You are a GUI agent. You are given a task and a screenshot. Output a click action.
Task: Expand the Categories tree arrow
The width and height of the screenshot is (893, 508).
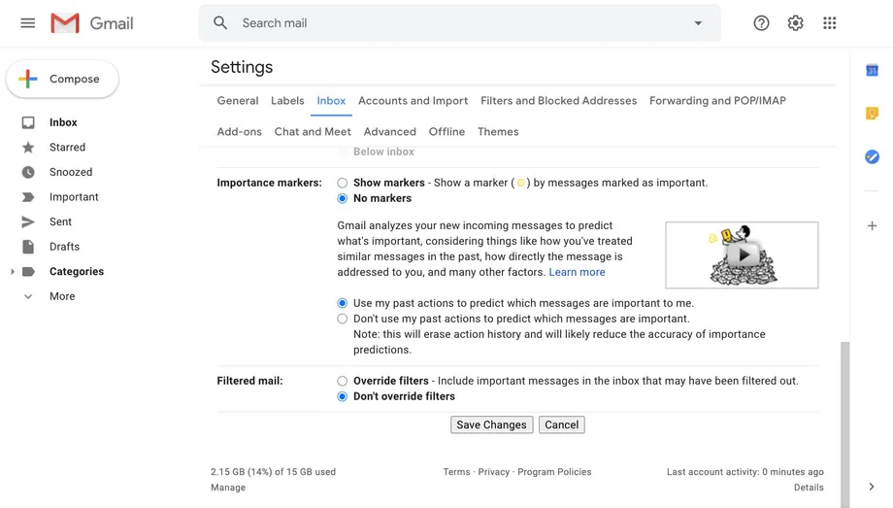click(12, 271)
